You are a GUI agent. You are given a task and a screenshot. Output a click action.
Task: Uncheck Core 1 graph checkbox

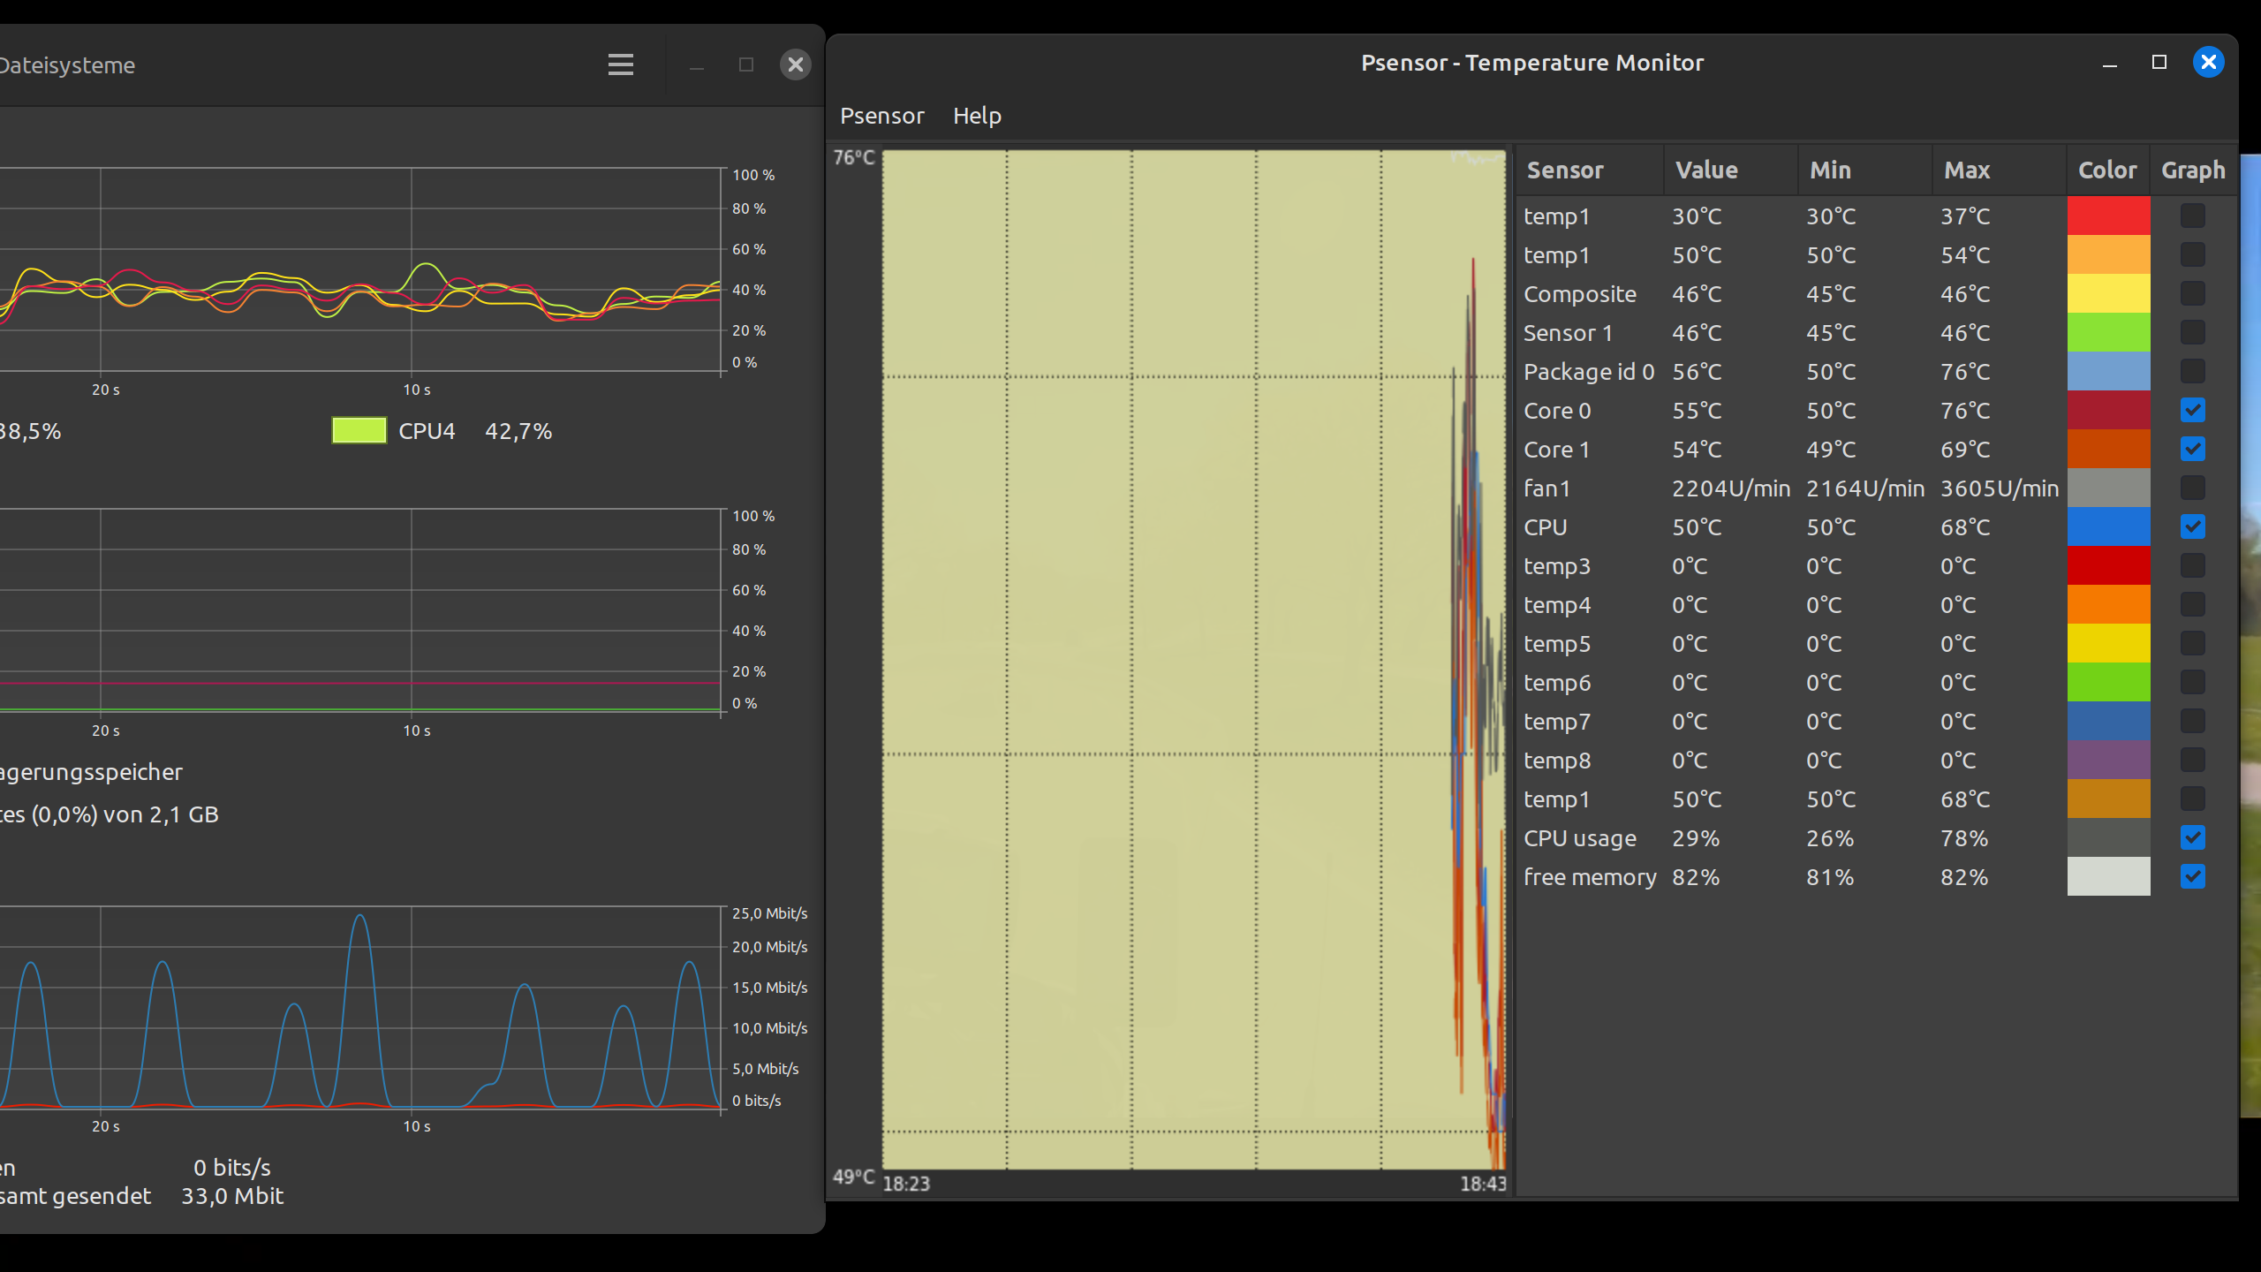click(x=2192, y=450)
